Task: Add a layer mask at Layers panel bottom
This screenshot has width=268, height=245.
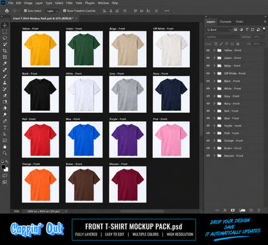Action: click(233, 210)
